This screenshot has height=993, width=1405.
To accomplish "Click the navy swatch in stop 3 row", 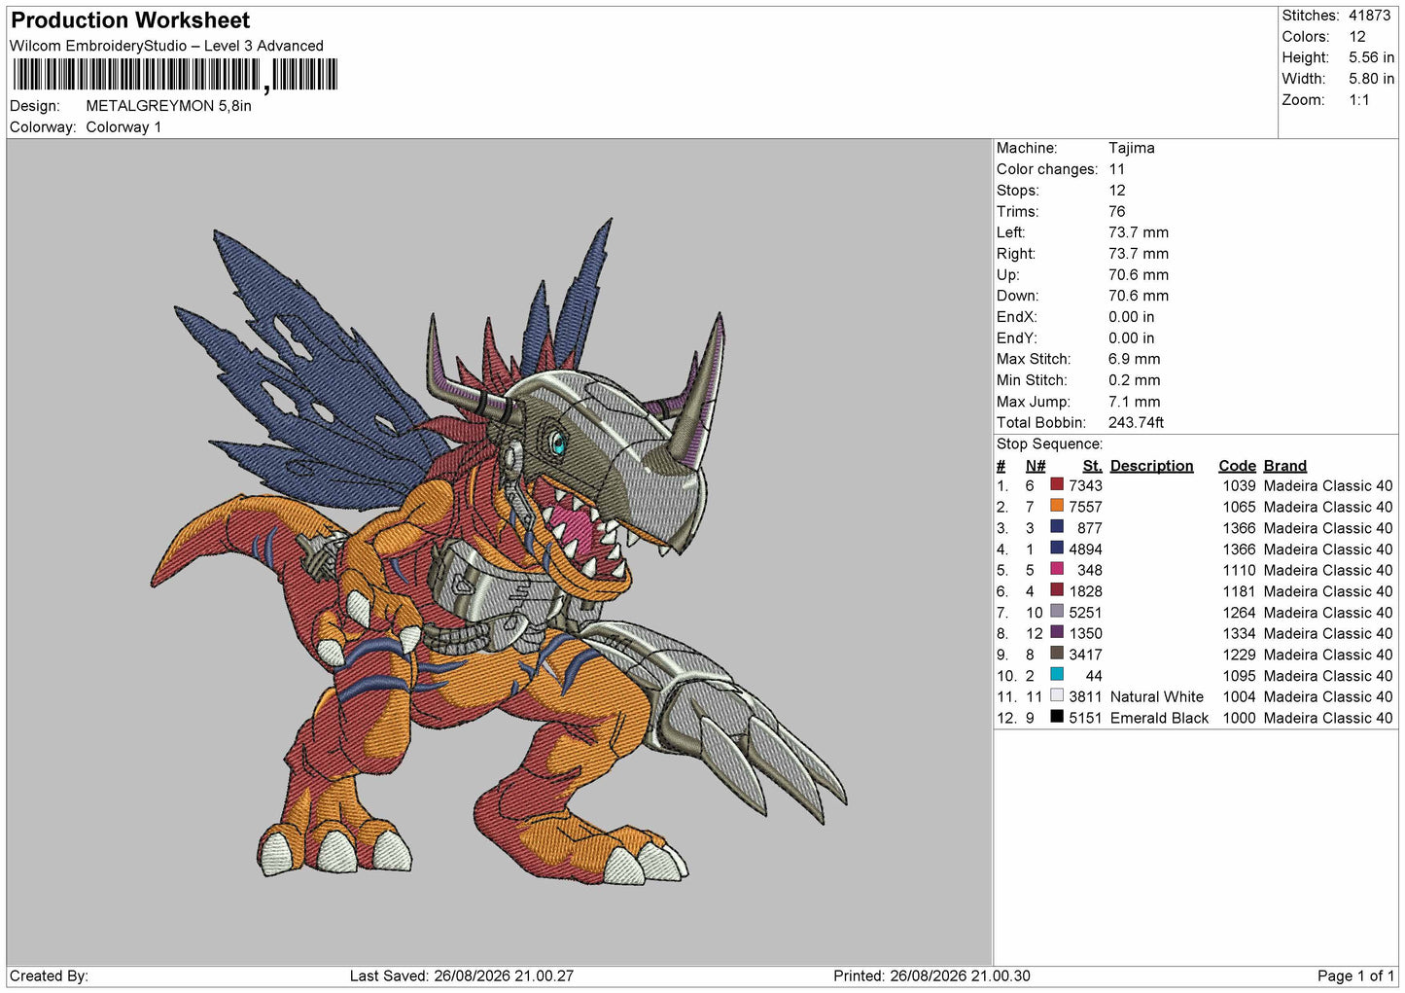I will tap(1057, 527).
